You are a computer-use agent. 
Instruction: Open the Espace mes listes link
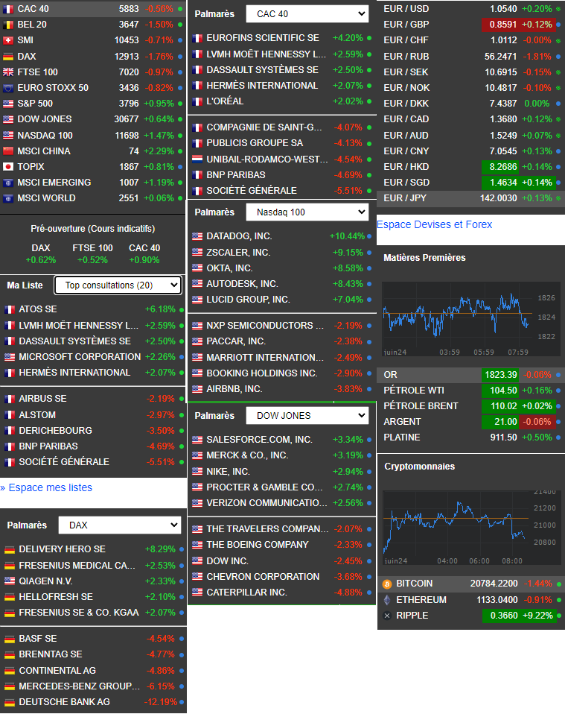coord(46,487)
